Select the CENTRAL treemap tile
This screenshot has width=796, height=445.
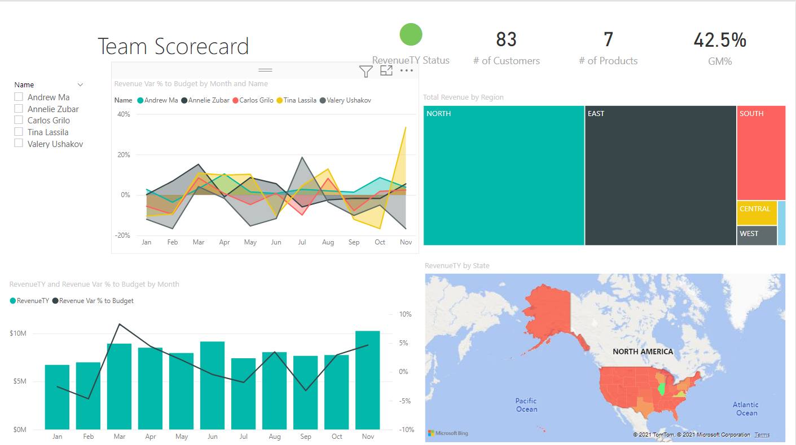tap(757, 213)
